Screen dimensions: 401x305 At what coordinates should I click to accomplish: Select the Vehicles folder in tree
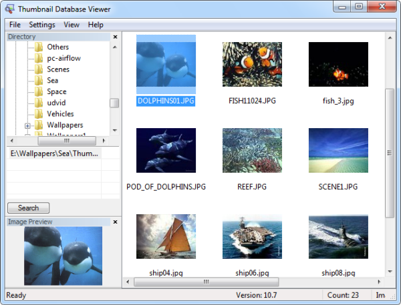coord(60,114)
